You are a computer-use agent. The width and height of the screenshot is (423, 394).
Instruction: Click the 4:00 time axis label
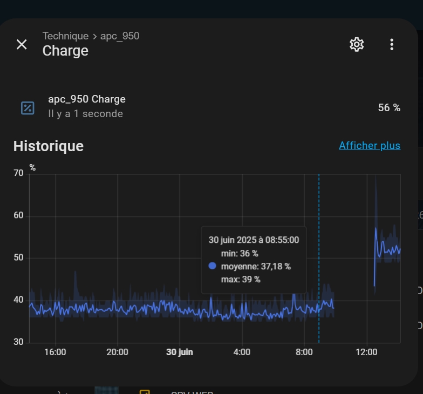pos(242,352)
